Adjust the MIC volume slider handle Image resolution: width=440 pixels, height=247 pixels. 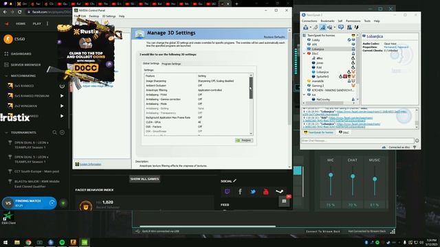pyautogui.click(x=331, y=175)
